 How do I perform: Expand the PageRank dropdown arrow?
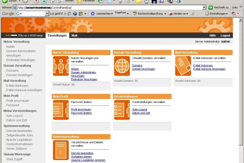tap(128, 14)
